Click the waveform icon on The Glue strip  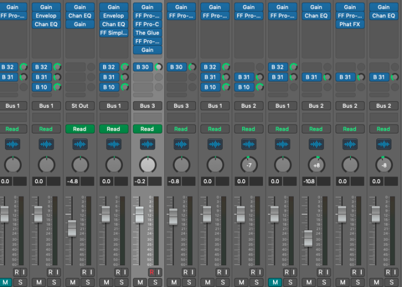tap(147, 144)
